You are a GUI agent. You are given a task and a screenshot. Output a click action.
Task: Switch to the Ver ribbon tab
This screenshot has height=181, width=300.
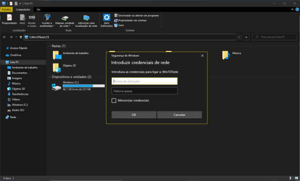(x=38, y=9)
